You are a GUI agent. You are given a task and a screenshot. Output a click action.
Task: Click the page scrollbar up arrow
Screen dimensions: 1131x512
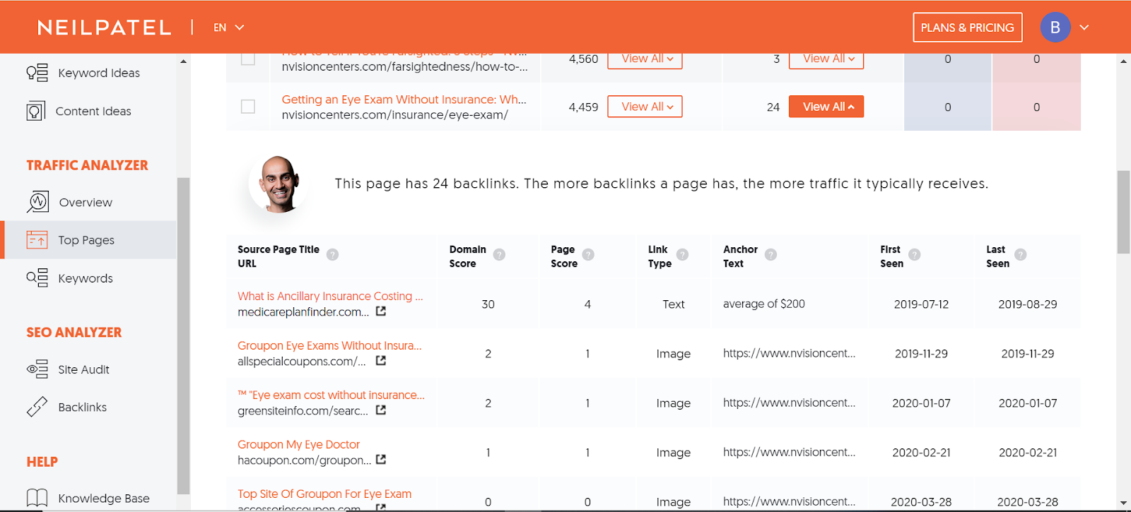[1123, 61]
